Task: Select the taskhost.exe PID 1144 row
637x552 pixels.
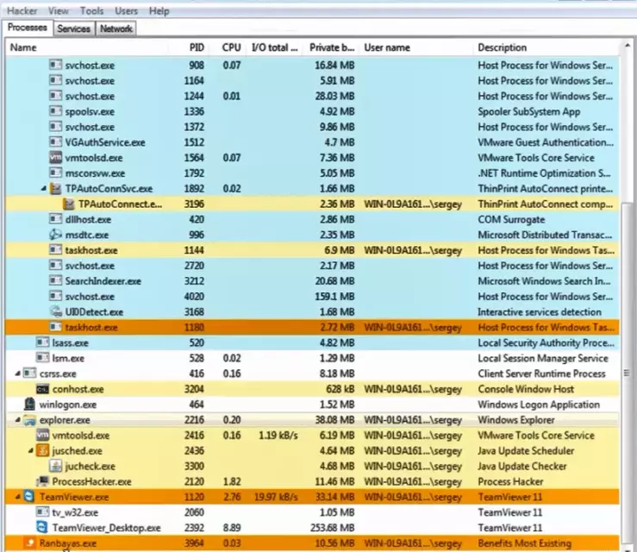Action: (x=312, y=250)
